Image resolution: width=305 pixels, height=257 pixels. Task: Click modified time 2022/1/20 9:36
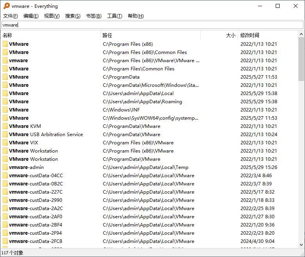pyautogui.click(x=257, y=225)
